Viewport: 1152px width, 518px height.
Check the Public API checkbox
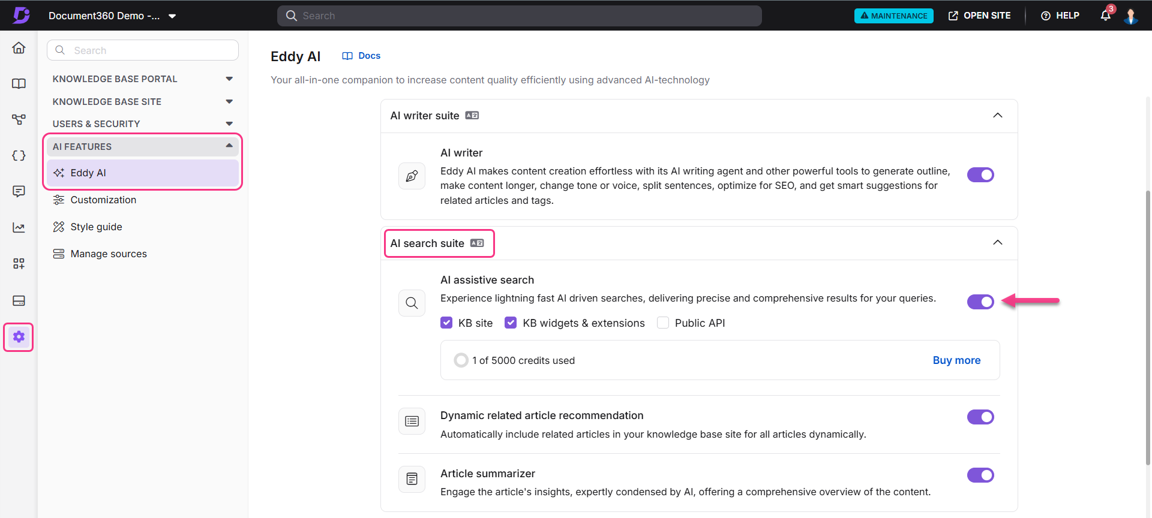click(x=663, y=323)
